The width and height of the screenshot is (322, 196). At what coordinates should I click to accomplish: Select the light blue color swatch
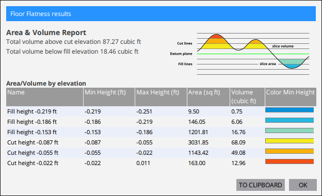(289, 120)
